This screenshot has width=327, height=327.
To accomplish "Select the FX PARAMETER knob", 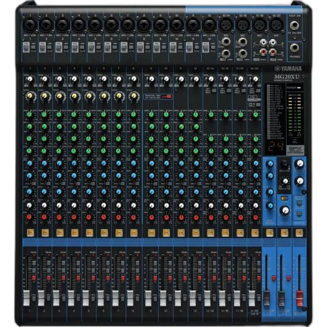I will 285,181.
